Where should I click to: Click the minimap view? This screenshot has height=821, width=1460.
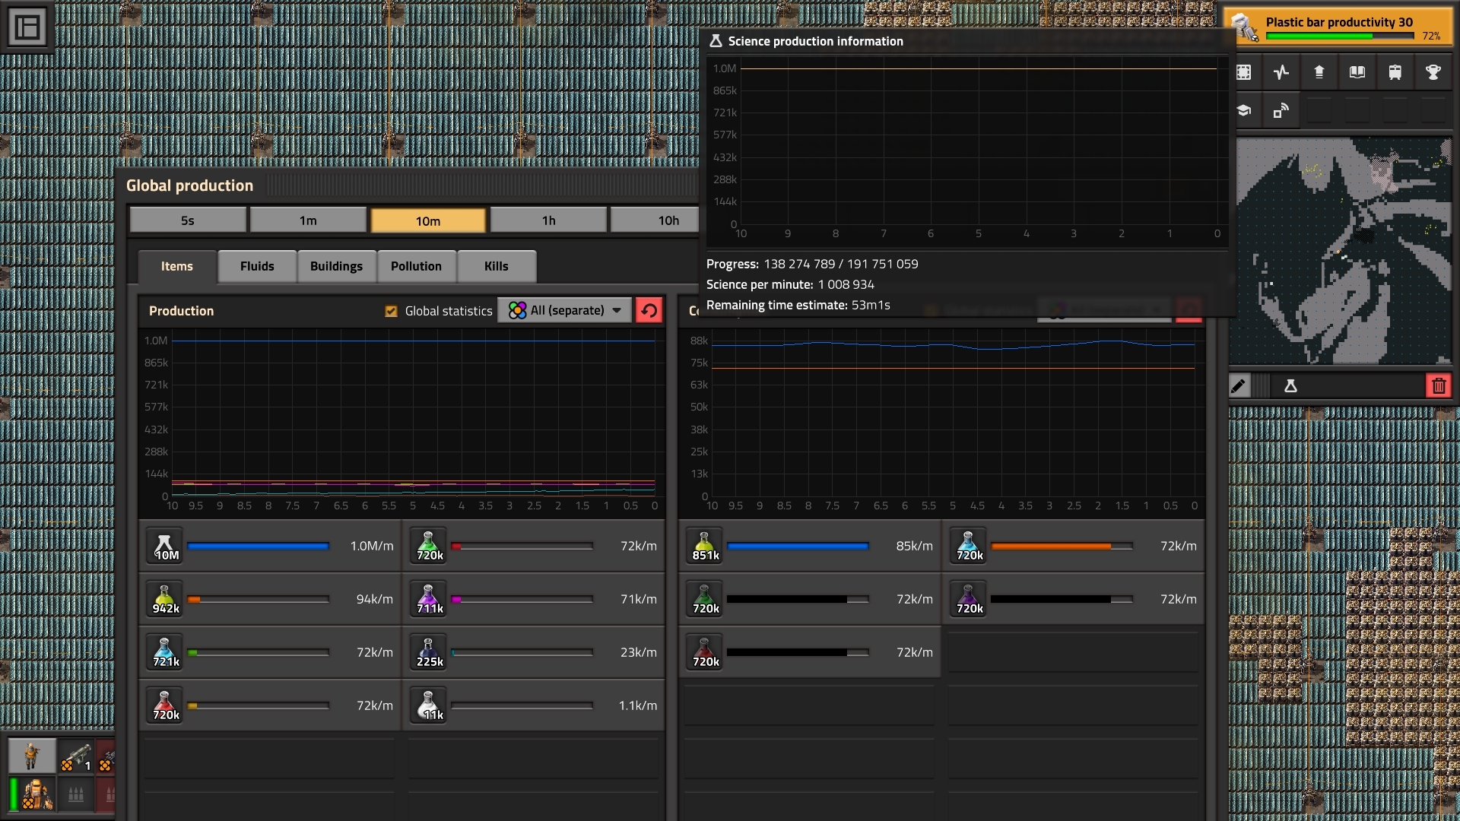[1340, 251]
